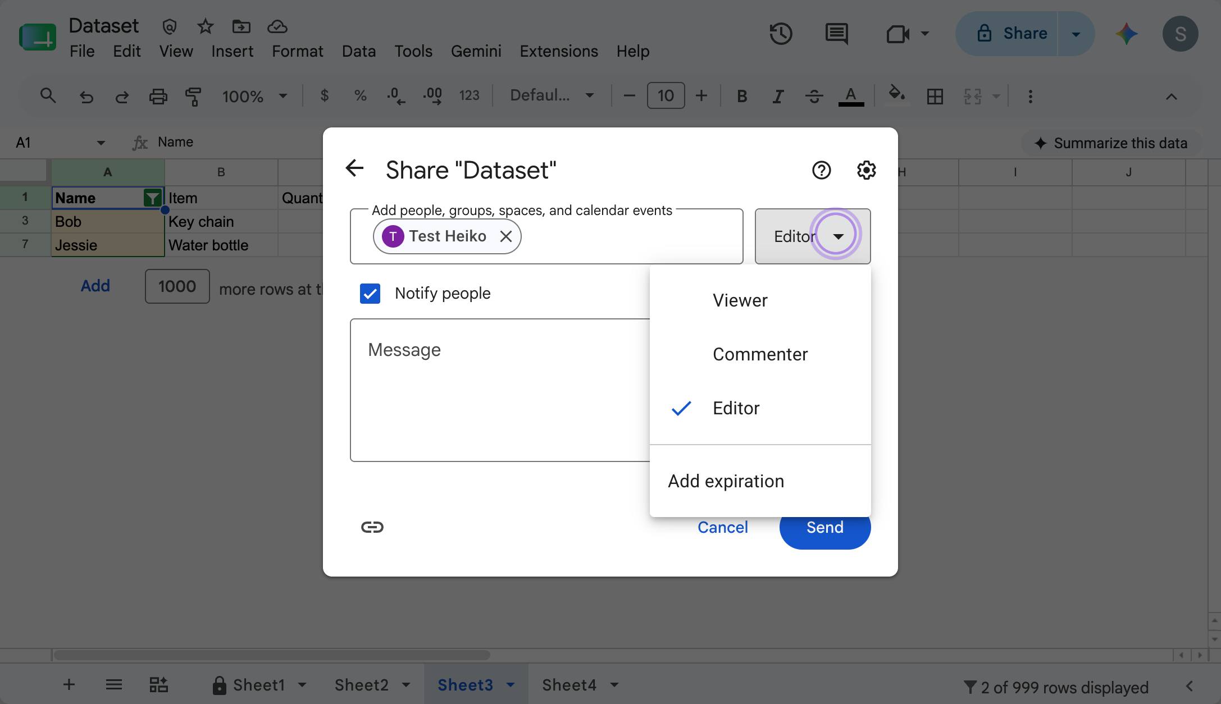Choose Editor in the role menu

click(x=760, y=408)
